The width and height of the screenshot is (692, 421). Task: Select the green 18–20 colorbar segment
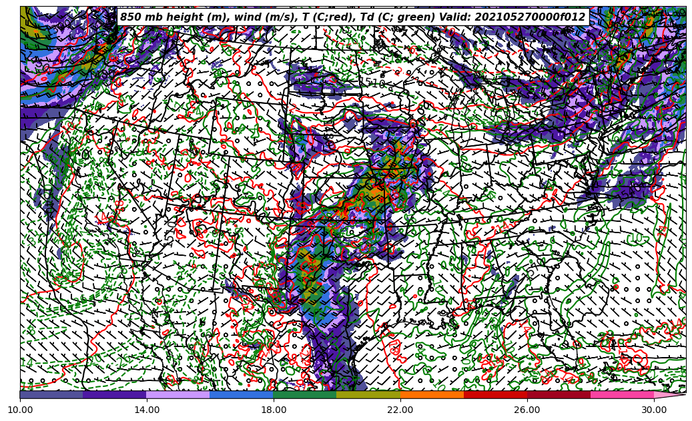[x=305, y=394]
